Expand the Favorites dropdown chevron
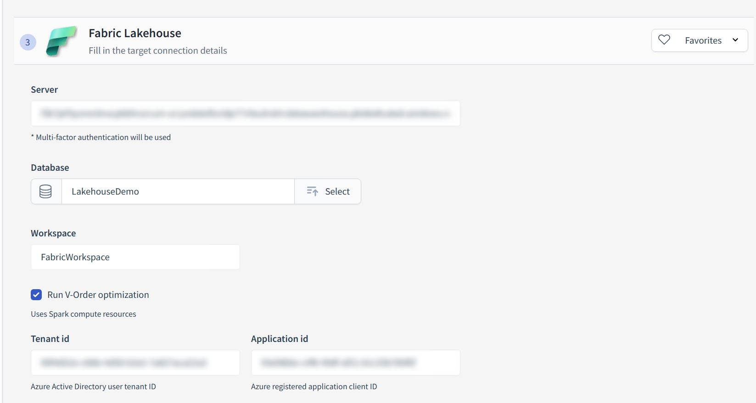 (735, 40)
